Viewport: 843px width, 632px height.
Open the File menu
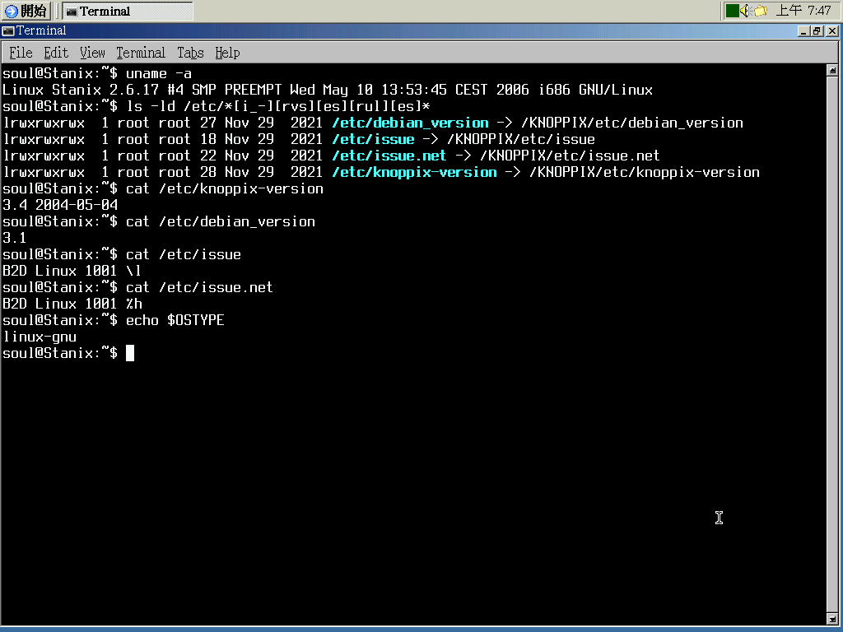pyautogui.click(x=21, y=53)
